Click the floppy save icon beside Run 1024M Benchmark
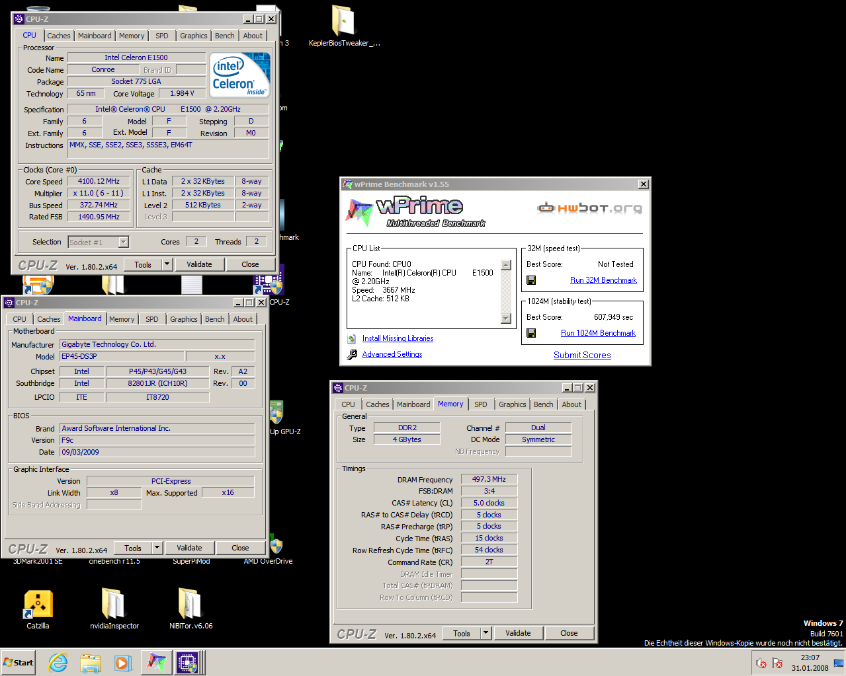The width and height of the screenshot is (846, 676). [x=530, y=333]
